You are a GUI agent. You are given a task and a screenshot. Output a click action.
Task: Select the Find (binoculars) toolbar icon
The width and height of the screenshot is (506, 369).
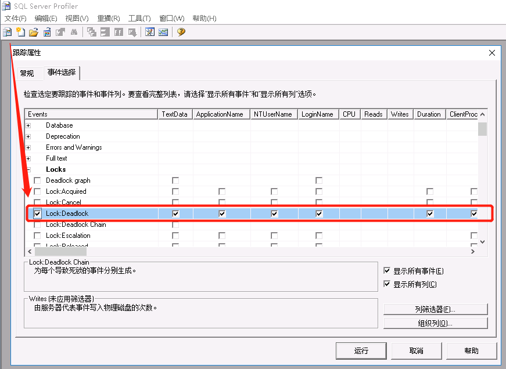click(74, 32)
